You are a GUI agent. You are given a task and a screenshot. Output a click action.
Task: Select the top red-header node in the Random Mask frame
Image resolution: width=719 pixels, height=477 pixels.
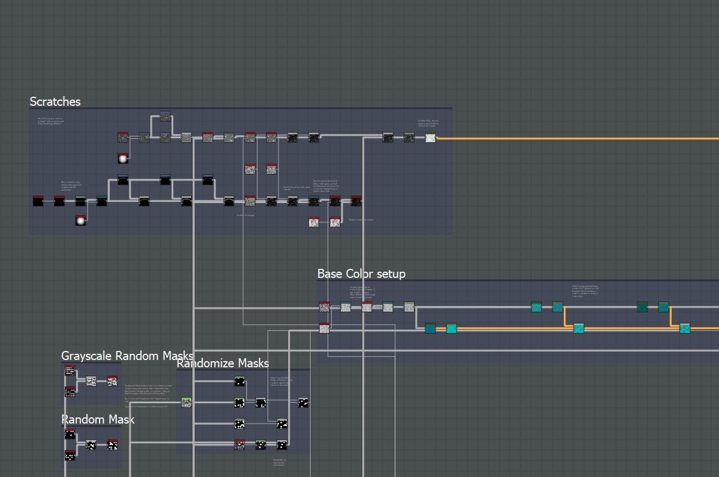[x=70, y=434]
